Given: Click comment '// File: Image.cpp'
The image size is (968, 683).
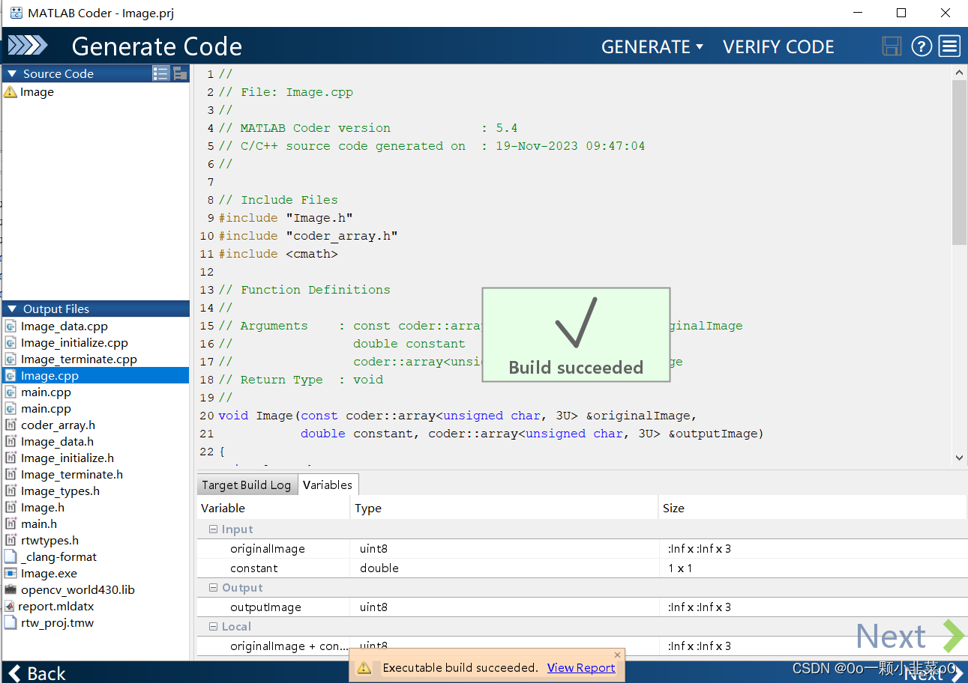Looking at the screenshot, I should pos(286,92).
